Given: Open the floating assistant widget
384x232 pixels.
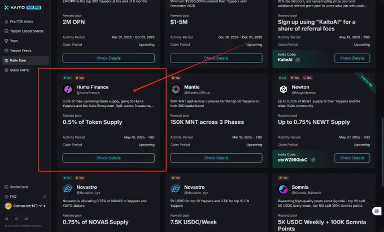Looking at the screenshot, I should (377, 211).
